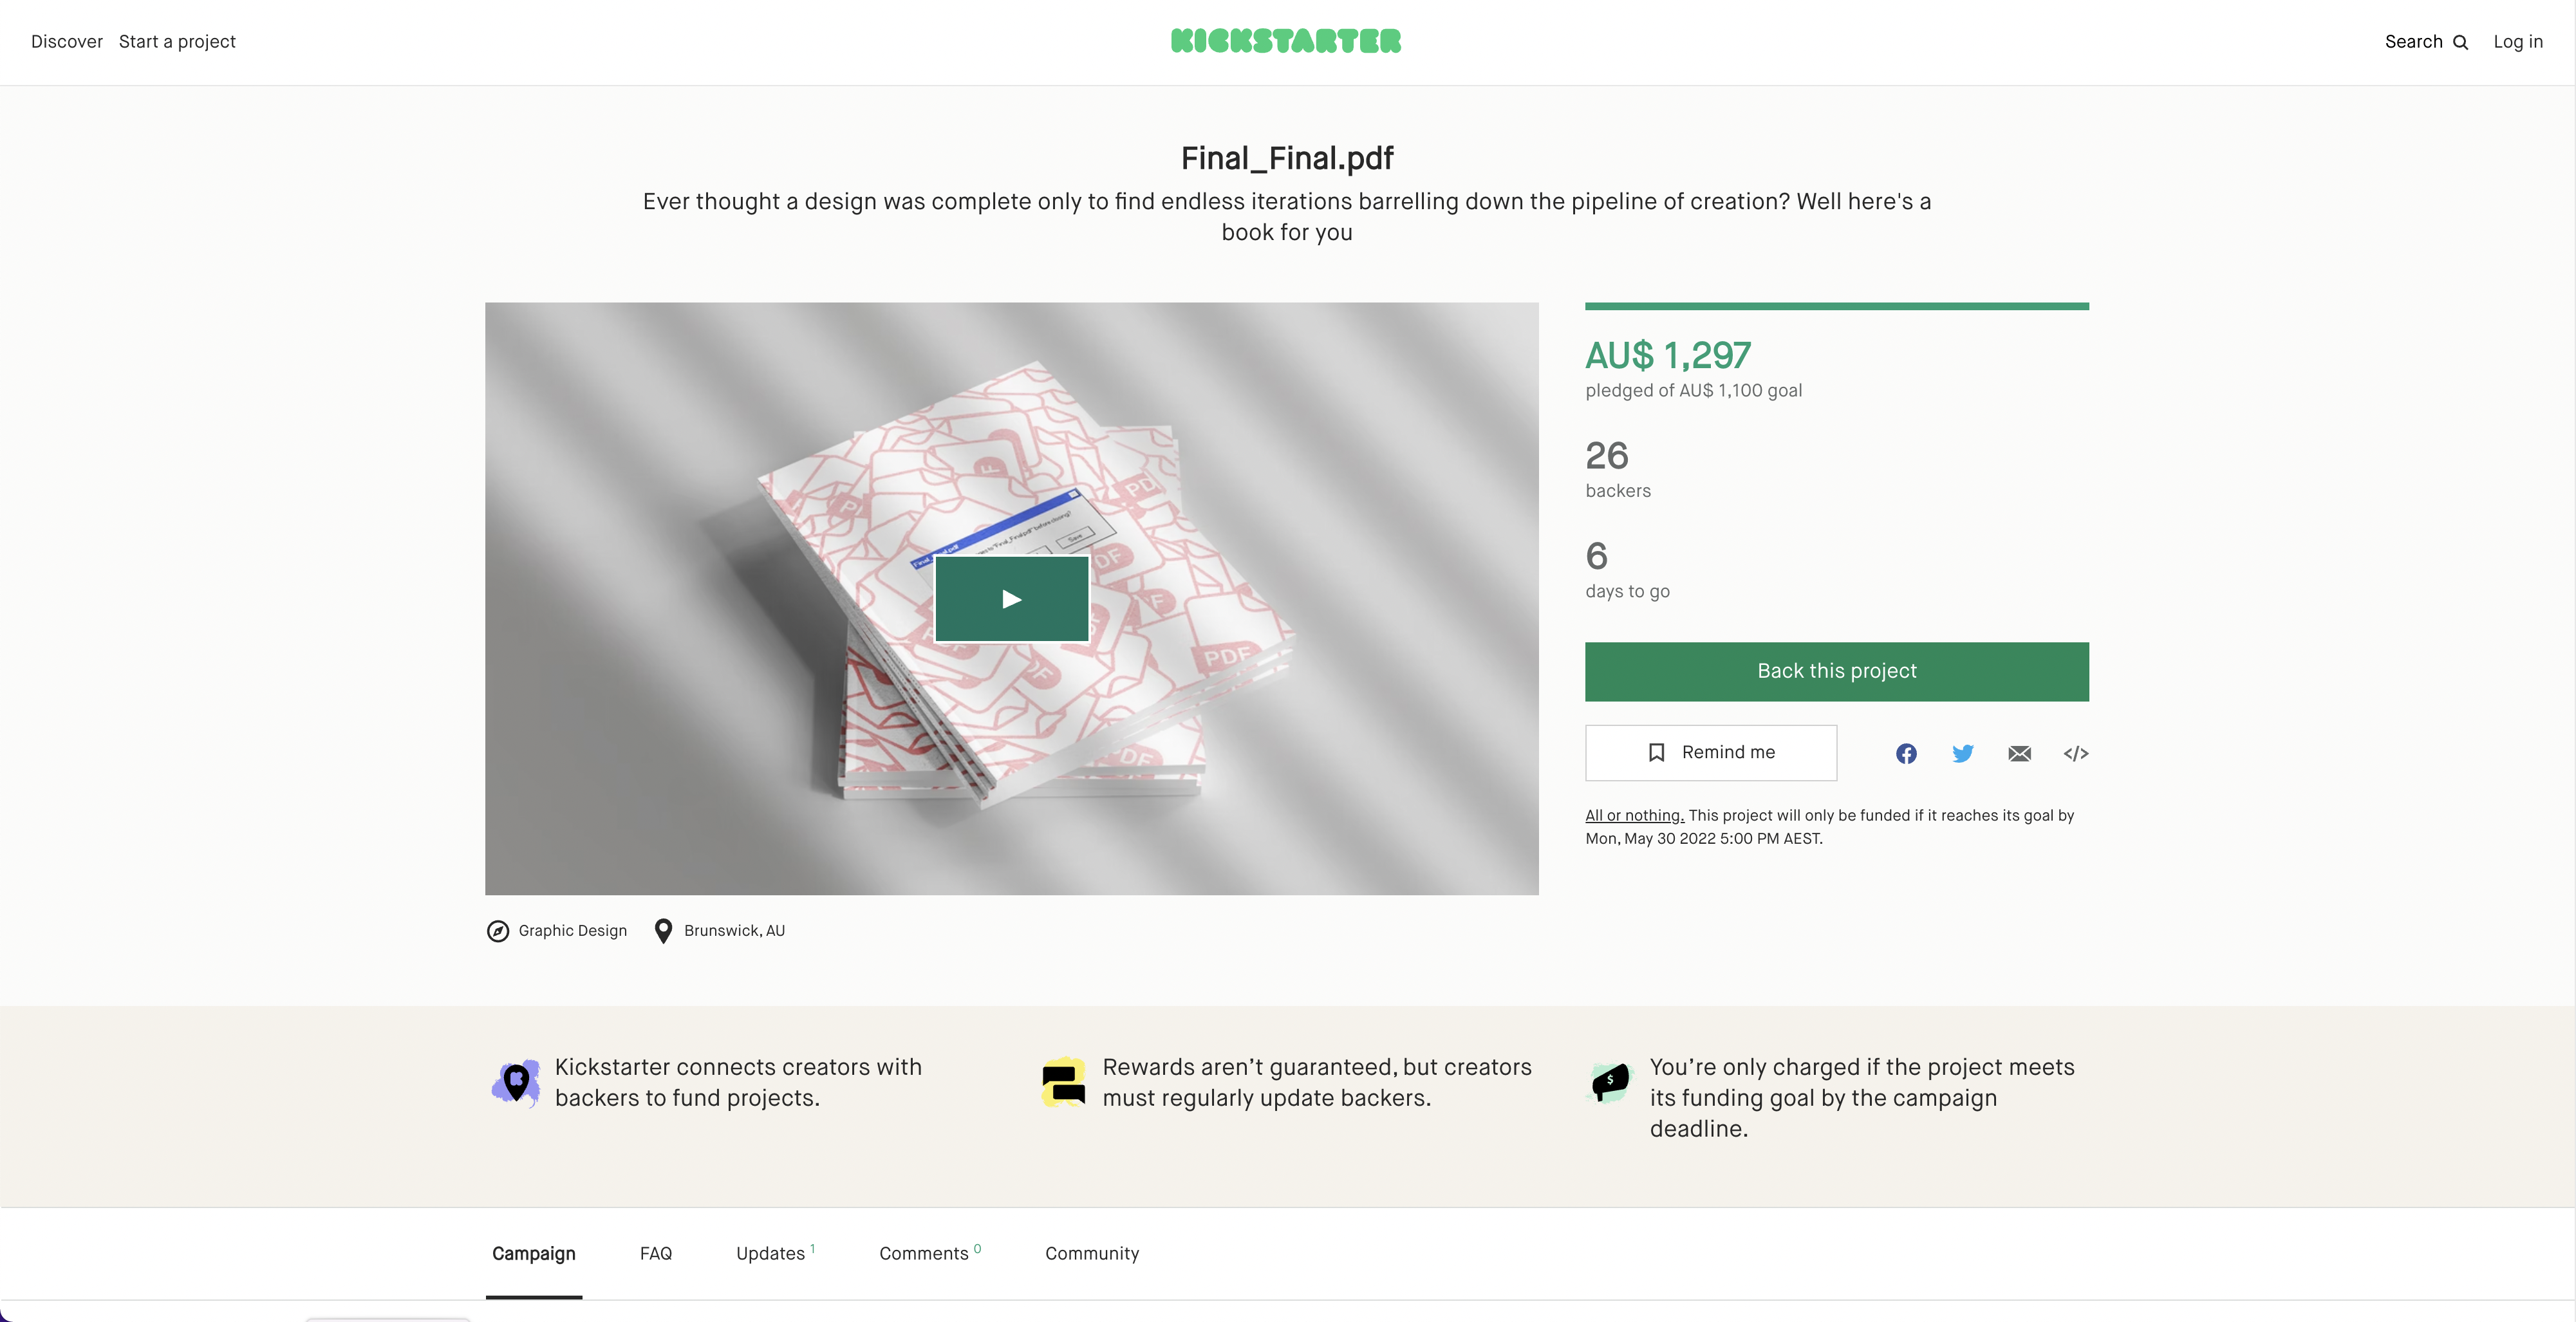Click the search magnifier icon
The width and height of the screenshot is (2576, 1322).
click(2461, 42)
